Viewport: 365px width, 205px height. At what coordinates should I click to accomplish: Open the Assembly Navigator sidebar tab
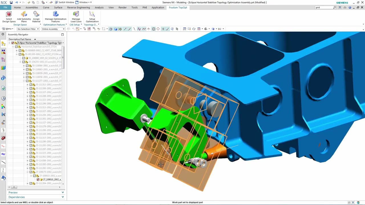click(x=3, y=44)
